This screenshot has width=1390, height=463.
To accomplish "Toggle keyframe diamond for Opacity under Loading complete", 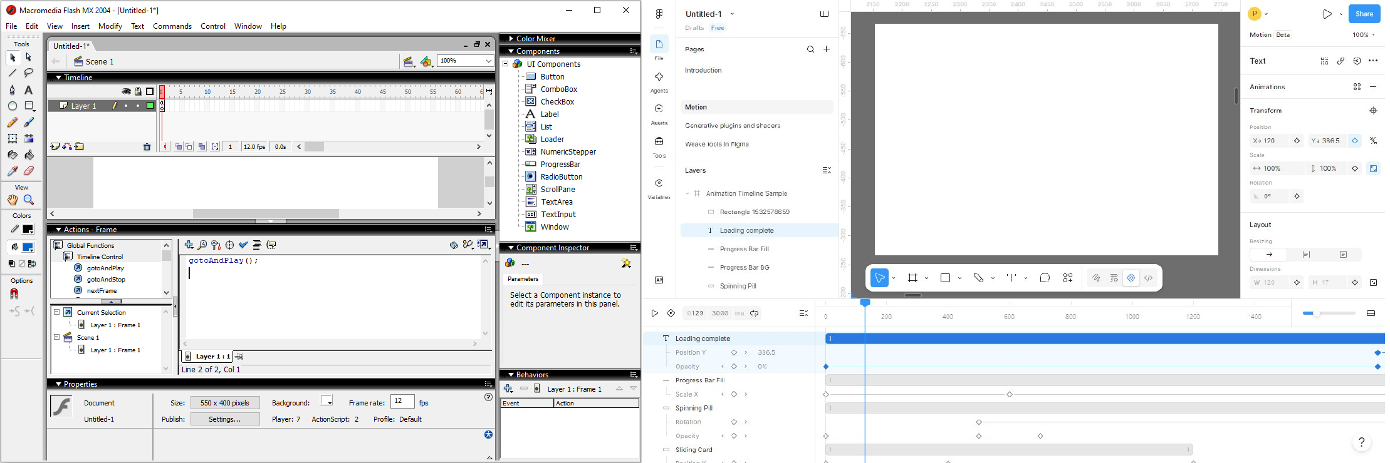I will click(734, 367).
